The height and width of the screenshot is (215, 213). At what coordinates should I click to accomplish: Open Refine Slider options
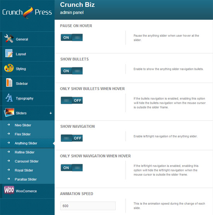(x=24, y=152)
